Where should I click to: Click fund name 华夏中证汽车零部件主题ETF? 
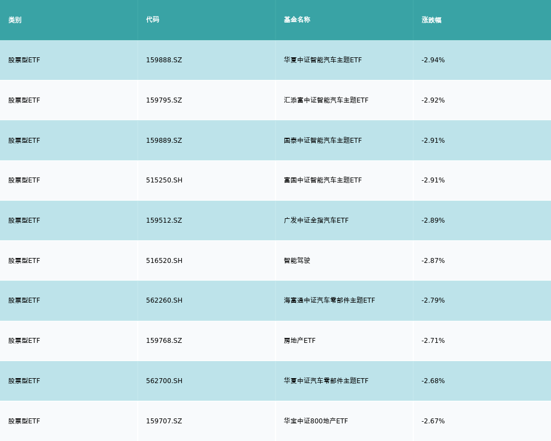(326, 381)
